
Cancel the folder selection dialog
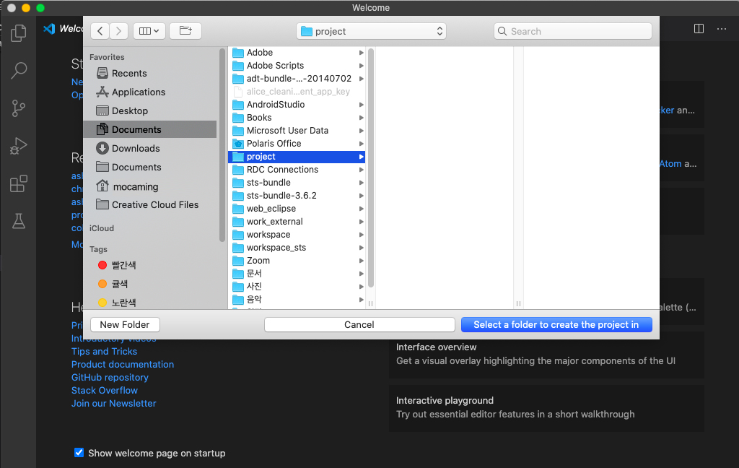pos(359,324)
